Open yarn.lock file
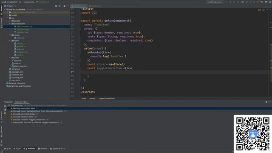 tap(14, 80)
